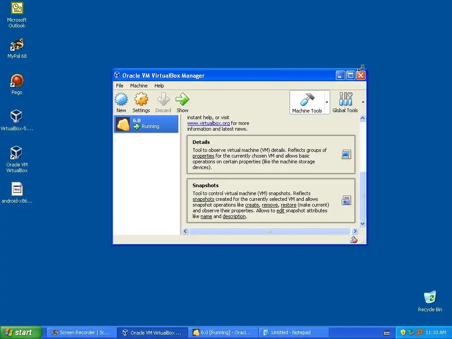Click the create link in Snapshots
452x339 pixels.
click(252, 205)
